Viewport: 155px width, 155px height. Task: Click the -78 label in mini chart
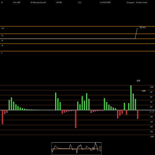[x=100, y=151]
